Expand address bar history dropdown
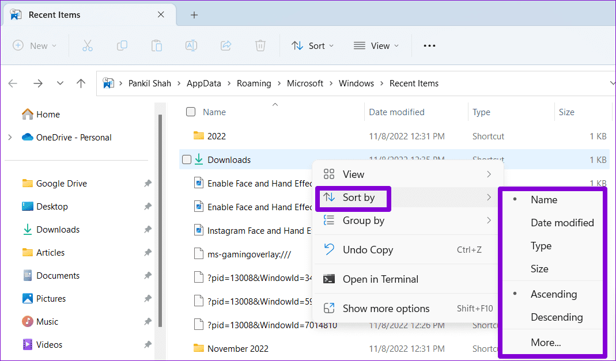616x361 pixels. tap(612, 83)
